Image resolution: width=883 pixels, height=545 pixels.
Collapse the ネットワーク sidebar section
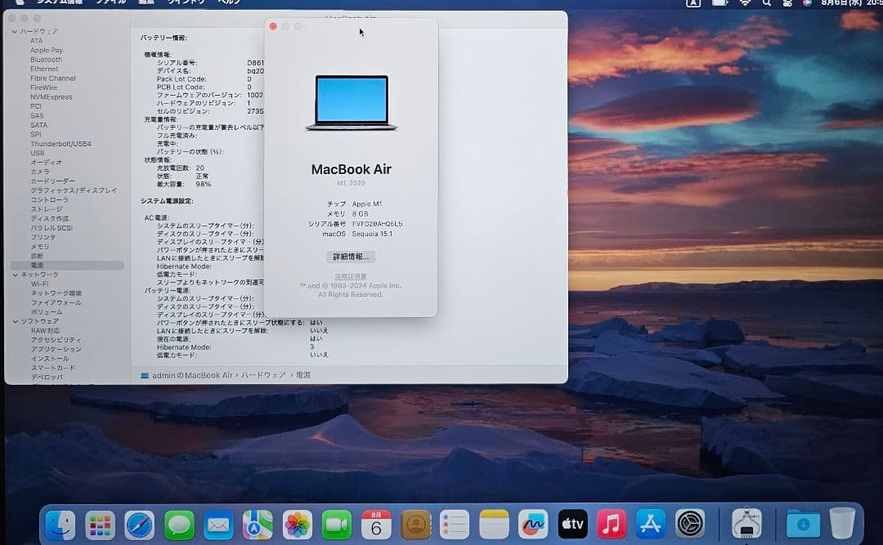15,275
